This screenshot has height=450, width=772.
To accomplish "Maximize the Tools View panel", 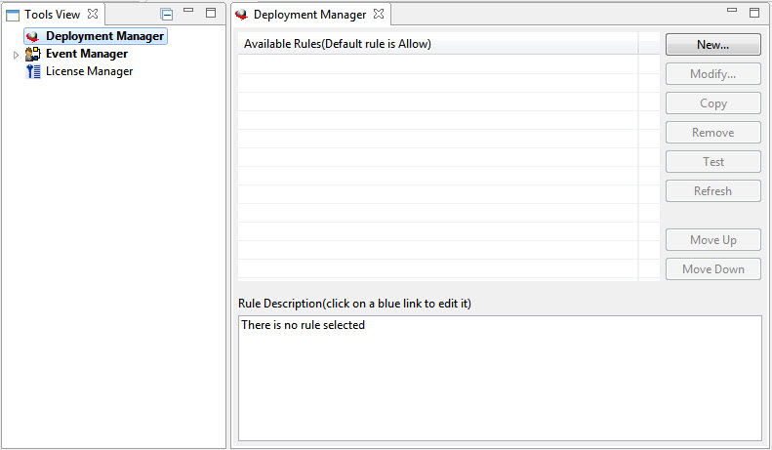I will pos(211,13).
